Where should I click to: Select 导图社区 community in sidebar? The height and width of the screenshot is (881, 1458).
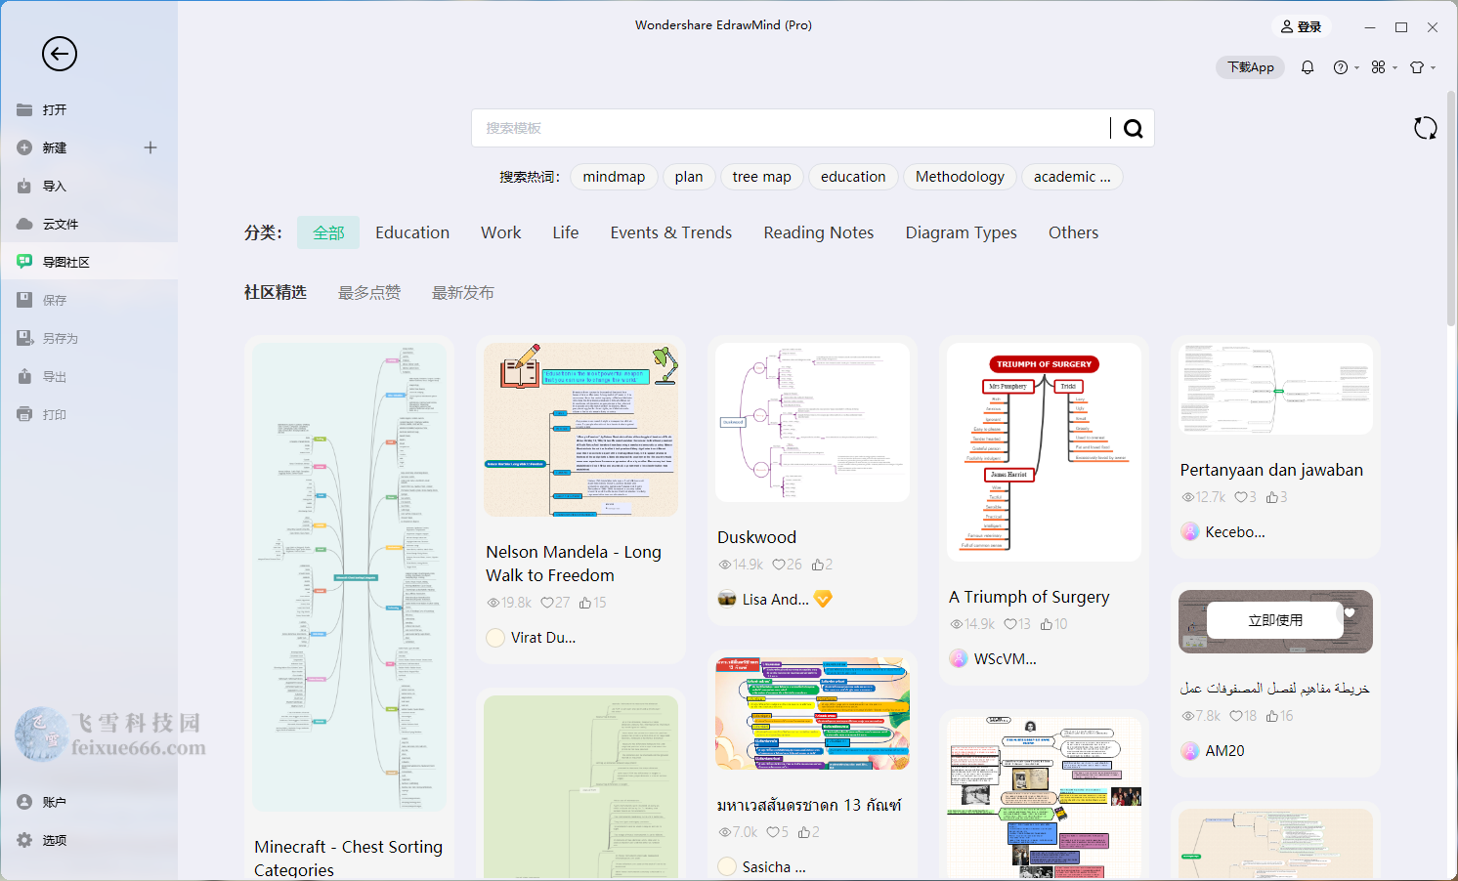point(89,262)
